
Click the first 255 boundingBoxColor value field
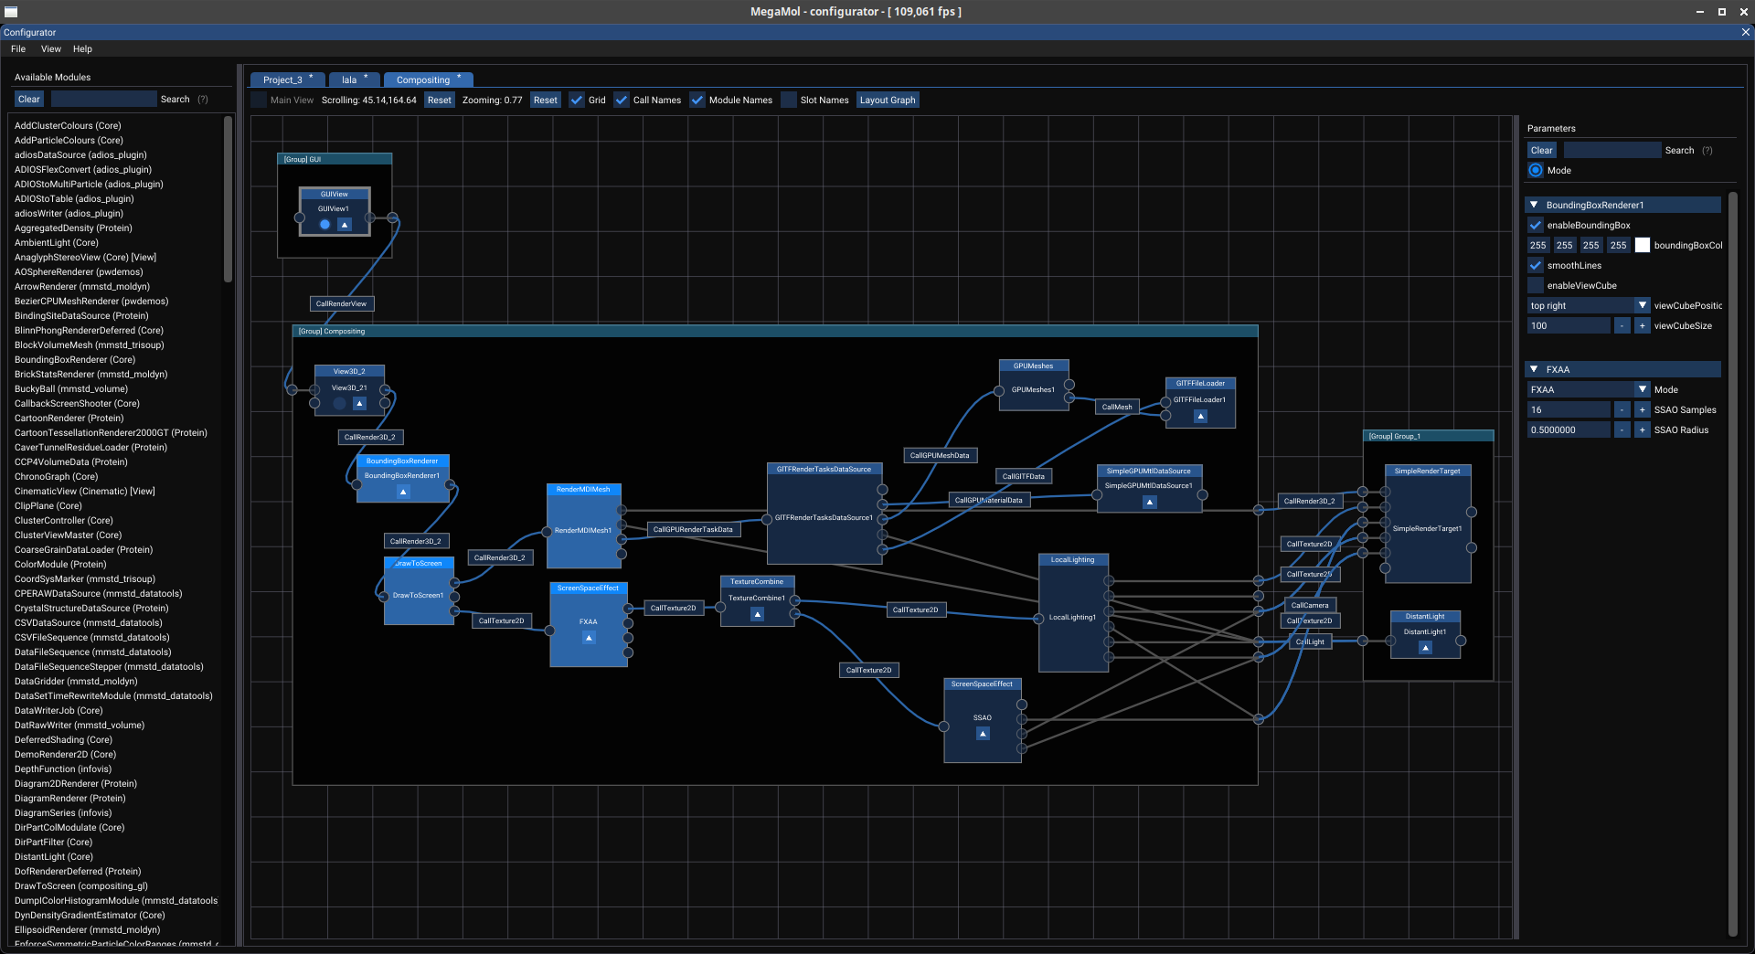point(1538,246)
